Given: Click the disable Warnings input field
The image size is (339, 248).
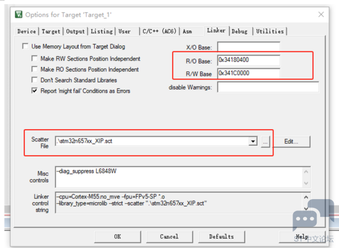Looking at the screenshot, I should [x=268, y=87].
